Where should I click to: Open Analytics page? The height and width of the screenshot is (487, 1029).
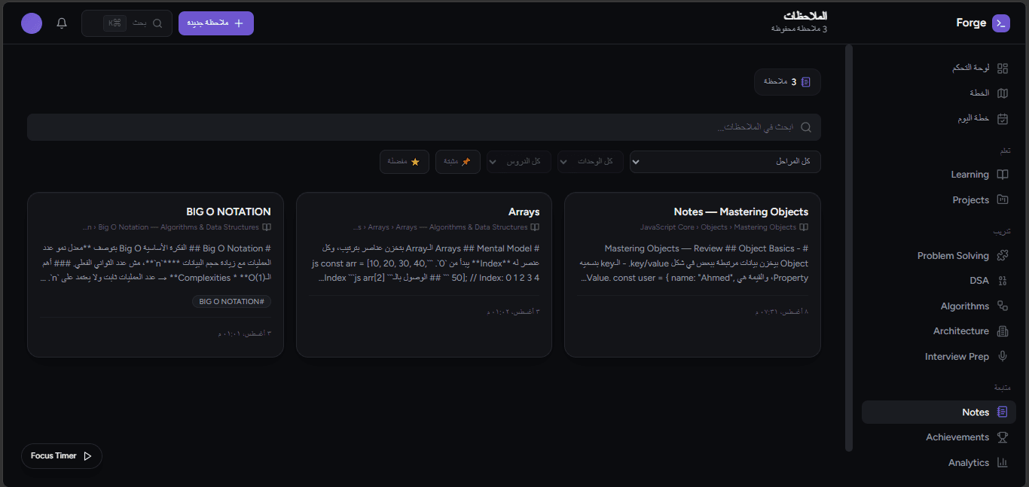point(939,463)
